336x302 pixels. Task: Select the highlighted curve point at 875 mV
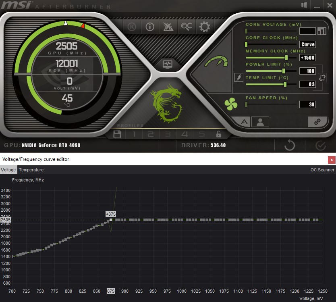[111, 220]
